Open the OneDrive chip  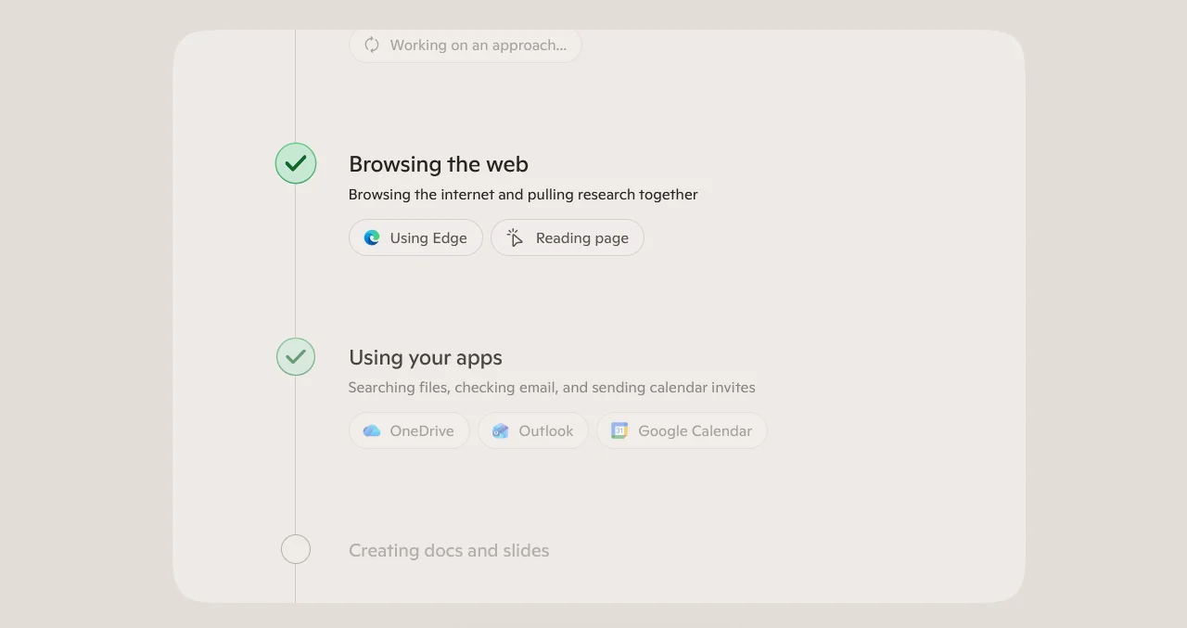coord(409,430)
